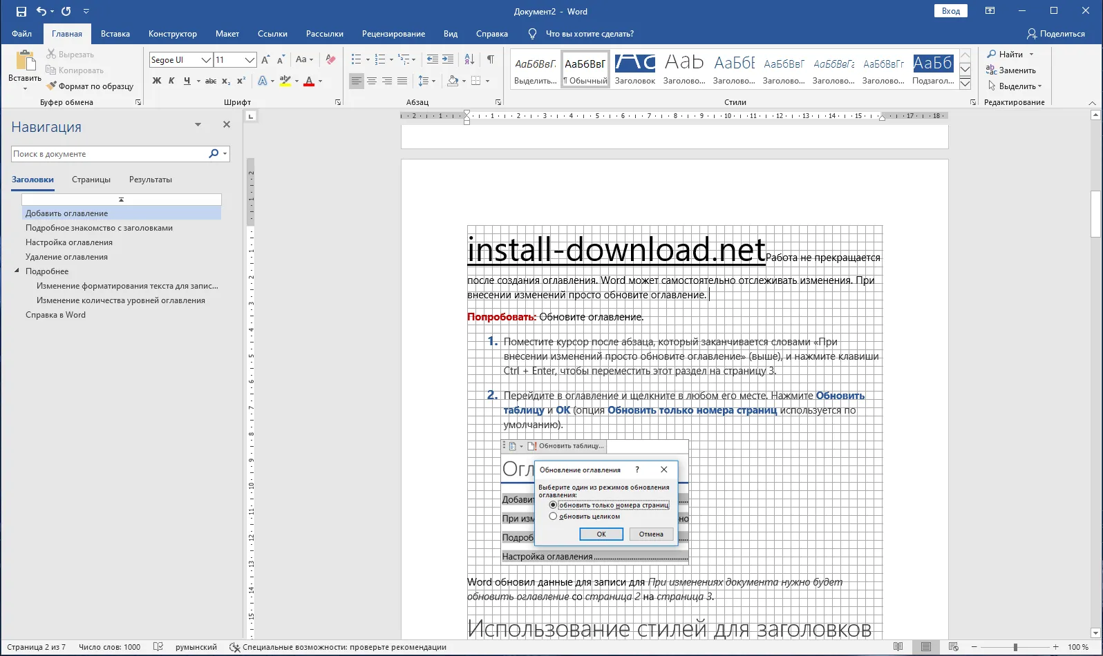
Task: Click the Sort (A-Z) icon
Action: (469, 59)
